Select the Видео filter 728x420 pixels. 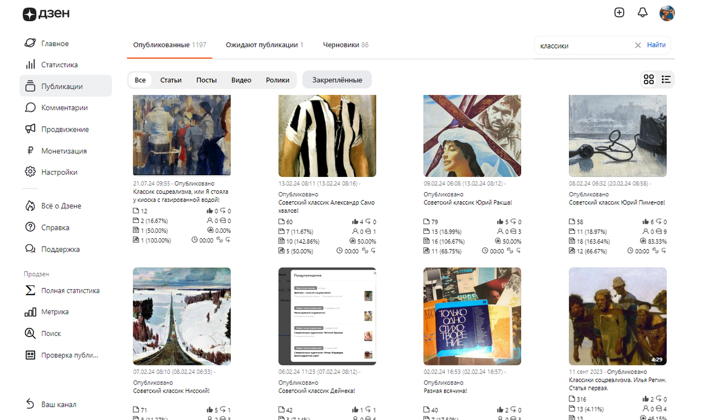click(x=241, y=80)
